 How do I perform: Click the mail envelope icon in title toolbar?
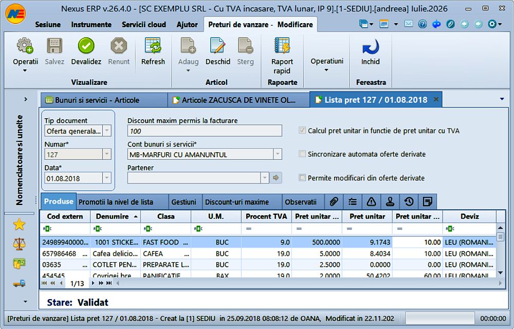pyautogui.click(x=409, y=24)
